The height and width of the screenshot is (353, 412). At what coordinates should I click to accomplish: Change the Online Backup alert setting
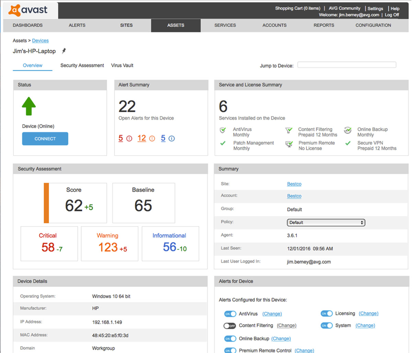pos(281,339)
